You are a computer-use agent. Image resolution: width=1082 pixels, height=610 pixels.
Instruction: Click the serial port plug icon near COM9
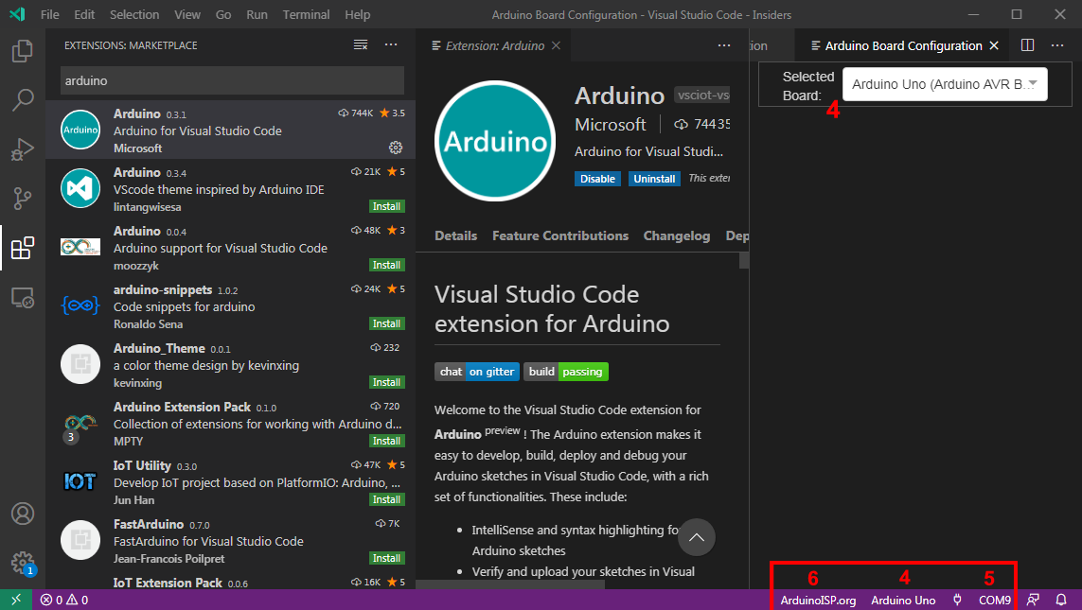pyautogui.click(x=957, y=600)
